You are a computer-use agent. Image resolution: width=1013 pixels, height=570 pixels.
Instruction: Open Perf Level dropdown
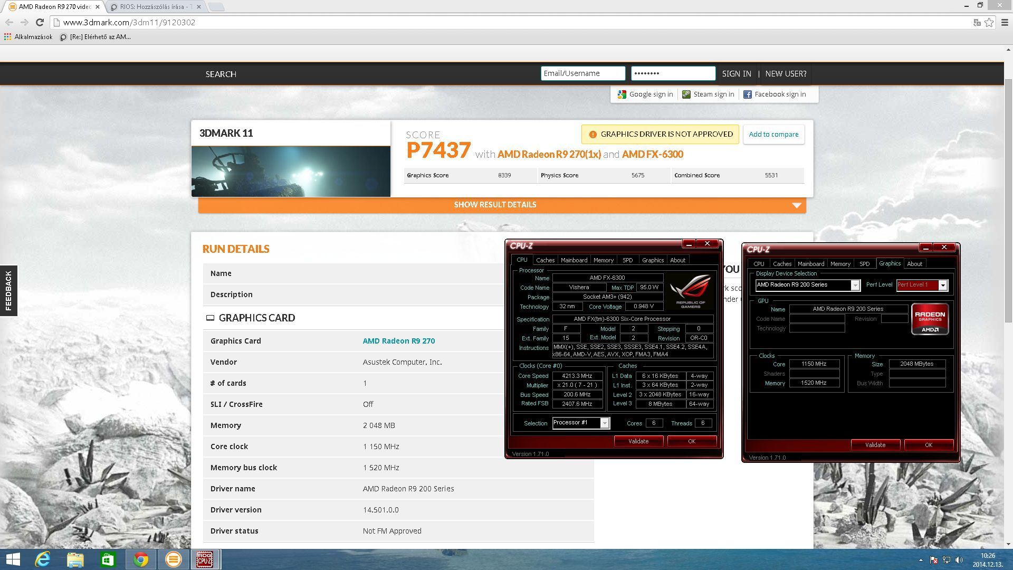tap(943, 285)
